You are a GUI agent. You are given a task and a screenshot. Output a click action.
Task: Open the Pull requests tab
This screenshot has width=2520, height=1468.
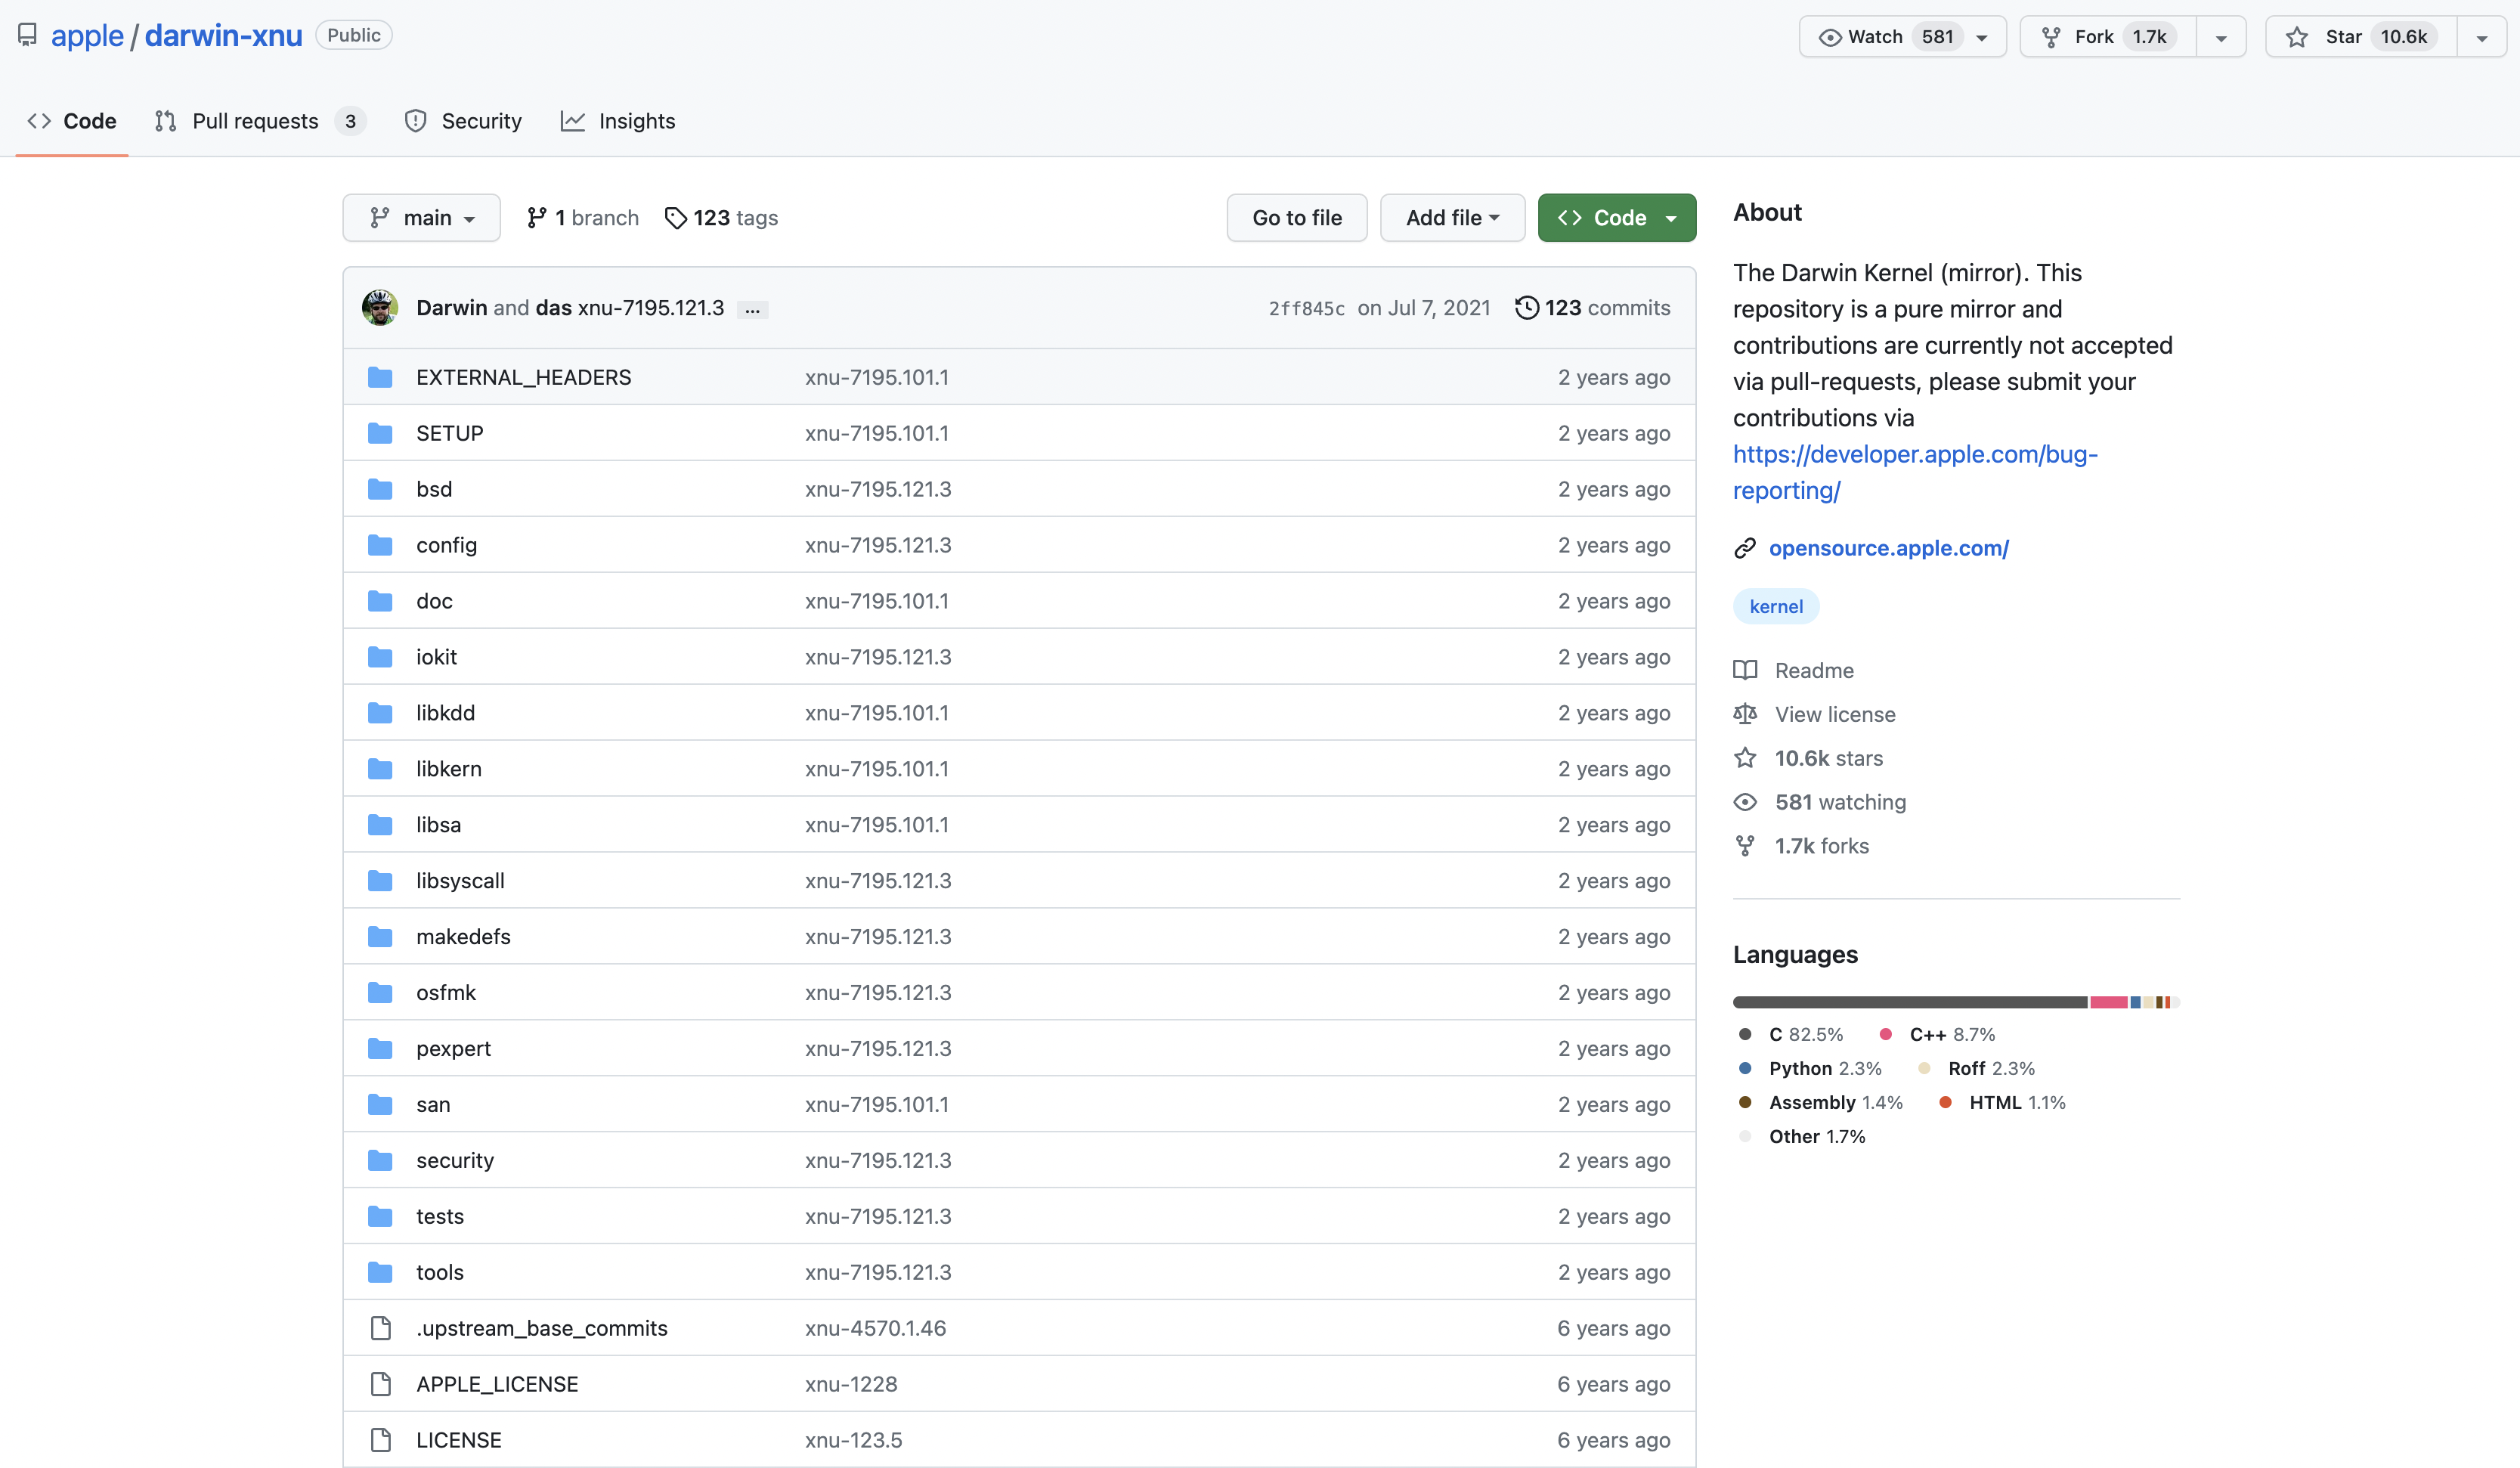[x=260, y=121]
